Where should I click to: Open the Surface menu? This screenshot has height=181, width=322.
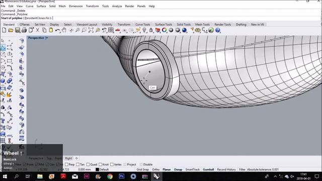pyautogui.click(x=41, y=6)
